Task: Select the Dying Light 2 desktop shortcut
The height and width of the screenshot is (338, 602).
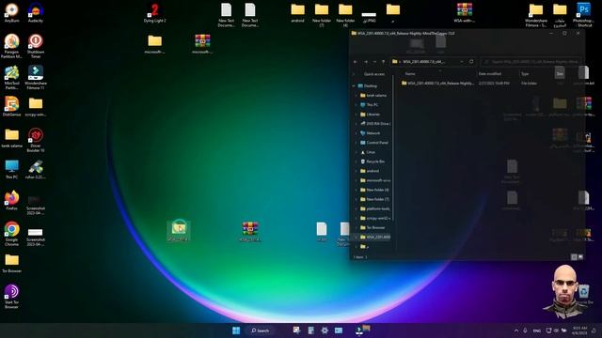Action: pyautogui.click(x=154, y=12)
